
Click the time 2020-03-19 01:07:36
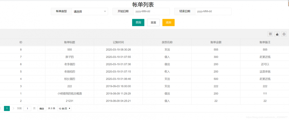(x=118, y=64)
